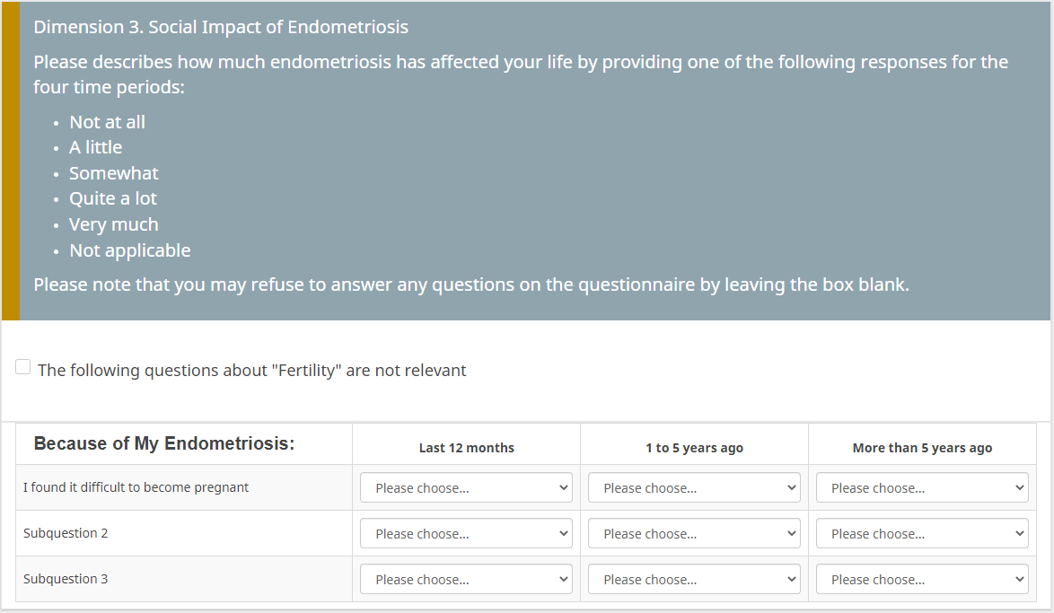
Task: Open 'difficult to become pregnant' Last 12 months dropdown
Action: [466, 488]
